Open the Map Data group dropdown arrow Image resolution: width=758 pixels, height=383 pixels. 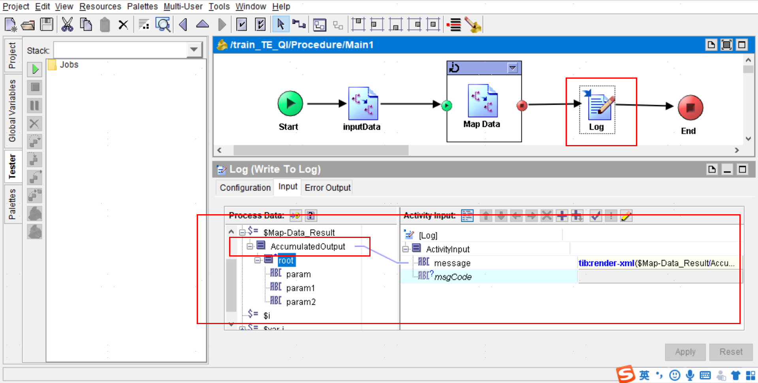512,68
